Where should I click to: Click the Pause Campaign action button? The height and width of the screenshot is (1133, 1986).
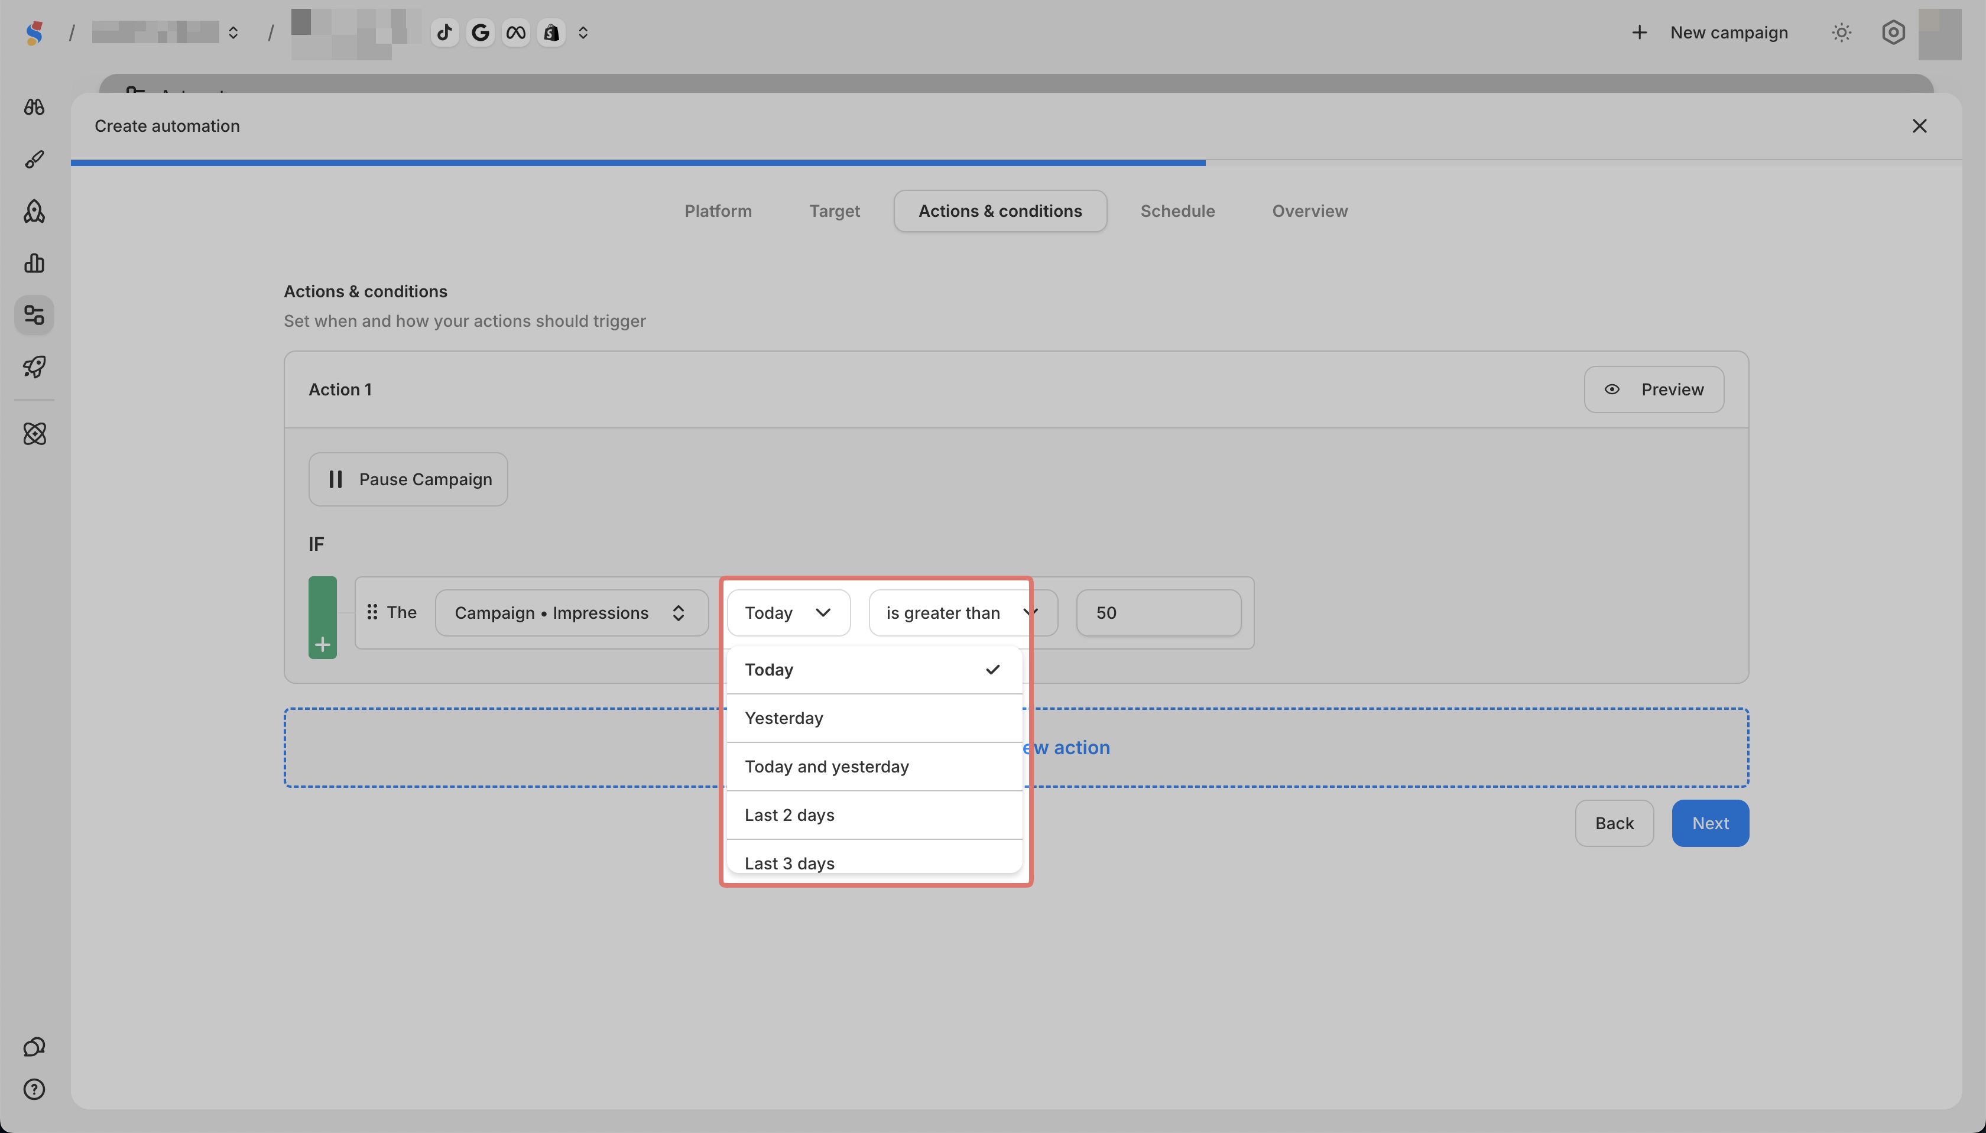click(408, 479)
